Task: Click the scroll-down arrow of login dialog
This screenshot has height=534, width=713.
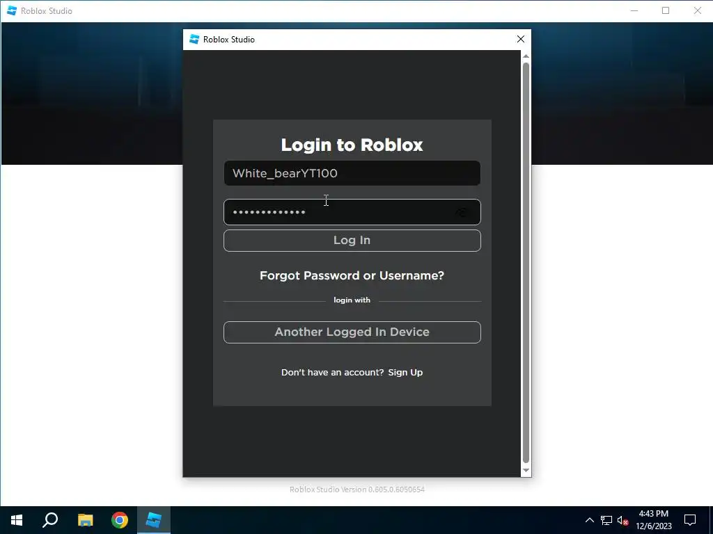Action: click(526, 471)
